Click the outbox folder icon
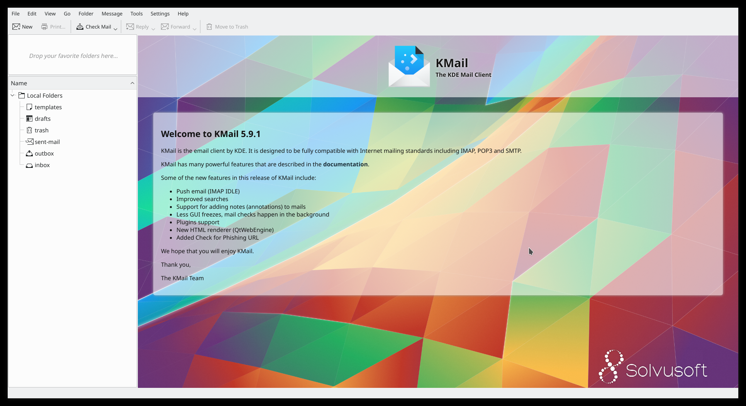Viewport: 746px width, 406px height. (29, 153)
